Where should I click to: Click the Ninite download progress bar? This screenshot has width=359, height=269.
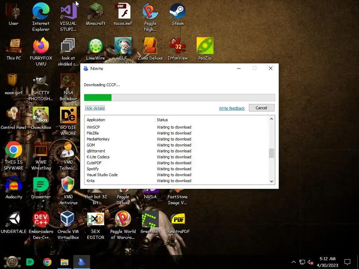[x=179, y=97]
